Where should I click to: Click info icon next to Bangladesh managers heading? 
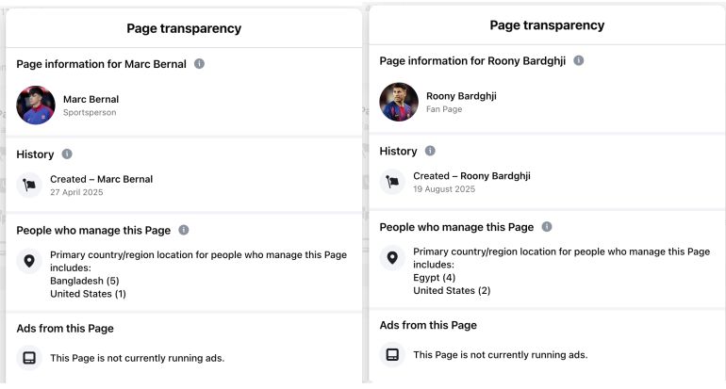pyautogui.click(x=184, y=230)
